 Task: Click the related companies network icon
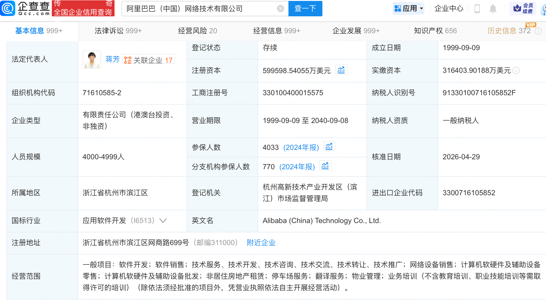128,60
